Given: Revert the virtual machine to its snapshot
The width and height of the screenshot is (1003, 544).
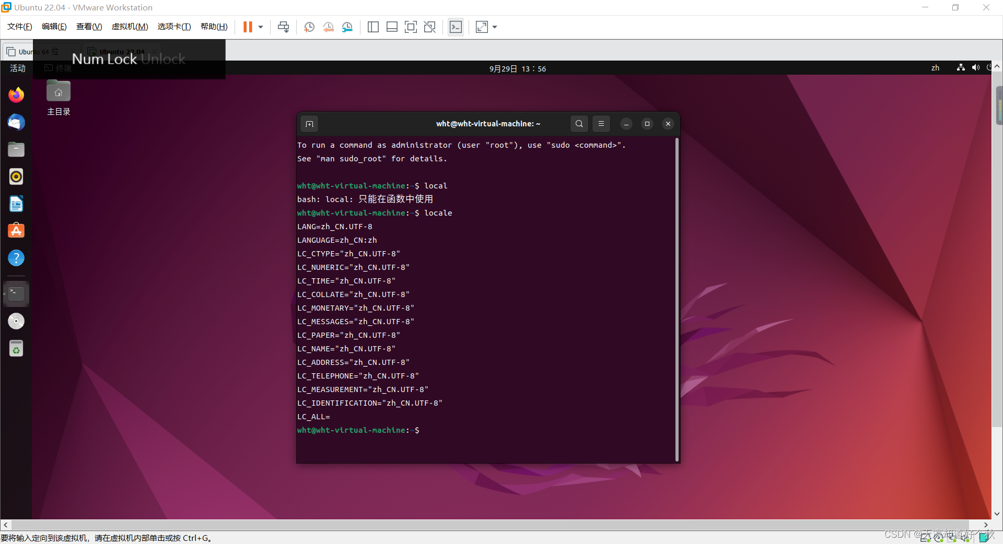Looking at the screenshot, I should (x=328, y=27).
